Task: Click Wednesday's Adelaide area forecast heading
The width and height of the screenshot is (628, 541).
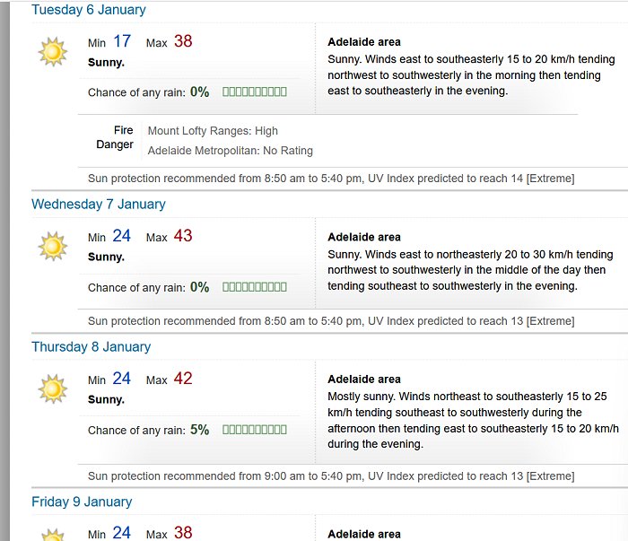Action: click(x=364, y=237)
